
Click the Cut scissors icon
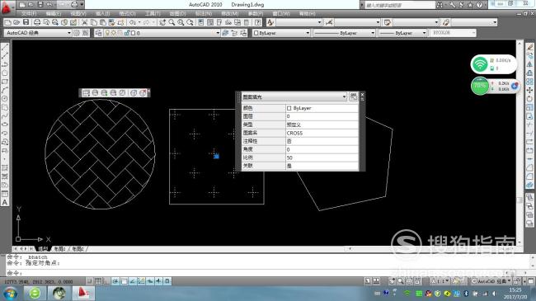pos(84,22)
